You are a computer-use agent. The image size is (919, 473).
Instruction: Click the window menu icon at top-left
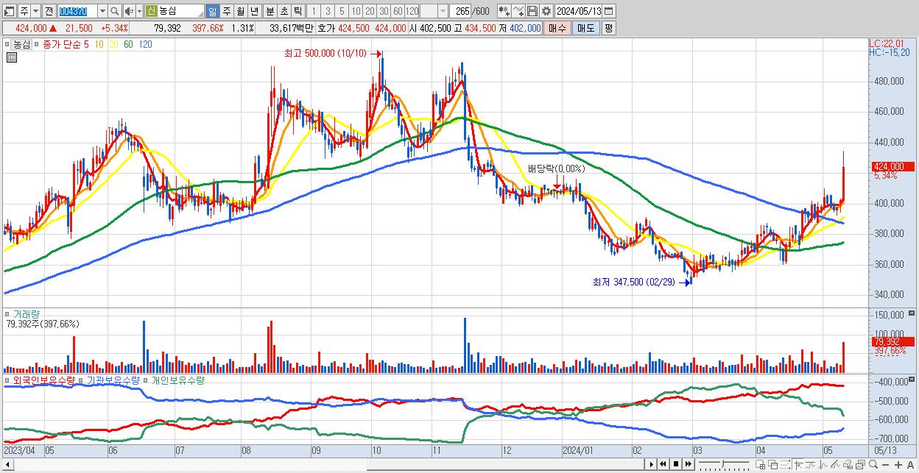click(x=10, y=11)
